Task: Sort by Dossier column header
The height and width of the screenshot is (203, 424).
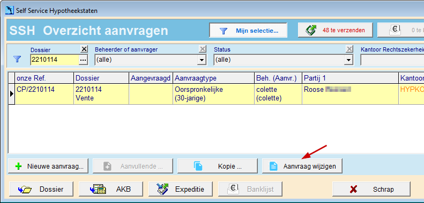Action: (x=101, y=78)
